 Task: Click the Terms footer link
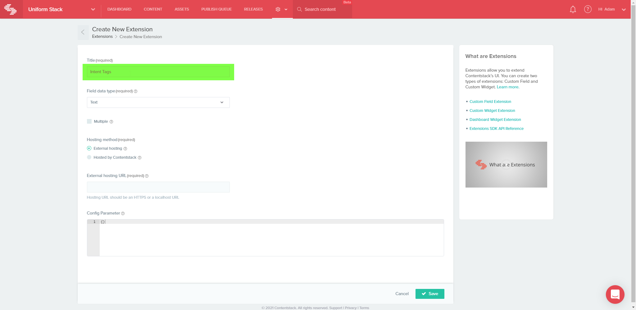tap(364, 308)
